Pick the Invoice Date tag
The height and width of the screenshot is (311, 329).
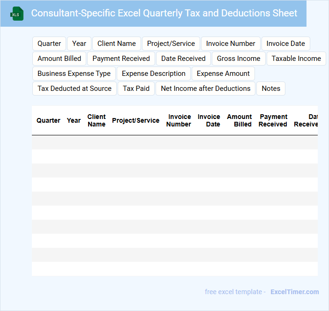pos(285,44)
